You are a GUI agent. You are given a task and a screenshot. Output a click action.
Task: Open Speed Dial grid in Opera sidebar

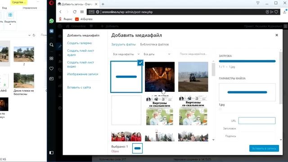[51, 58]
